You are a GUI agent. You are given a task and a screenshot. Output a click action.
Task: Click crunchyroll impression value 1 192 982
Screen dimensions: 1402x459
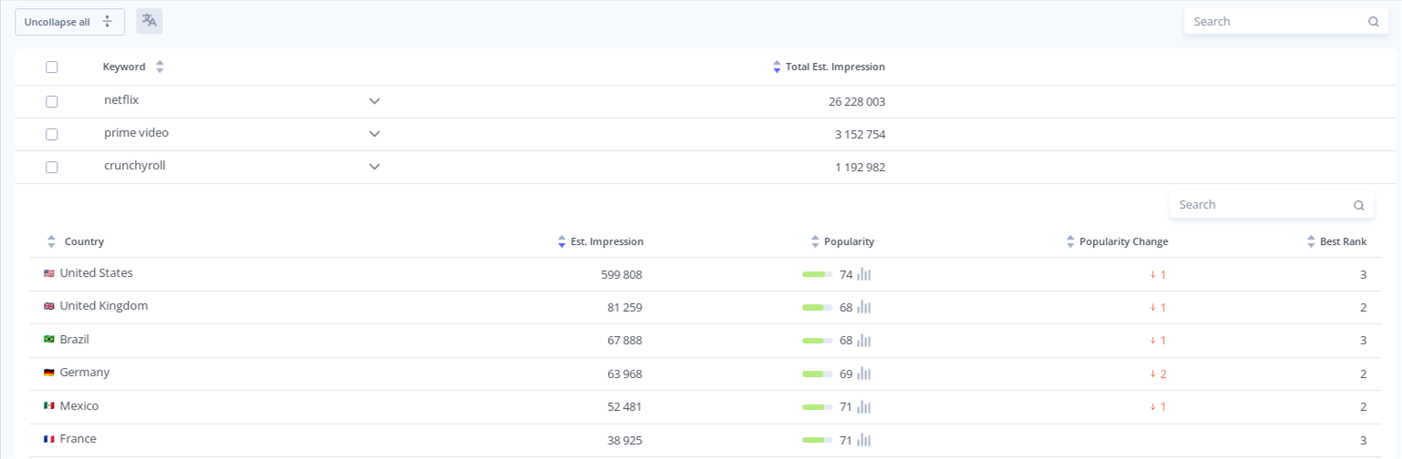(860, 168)
